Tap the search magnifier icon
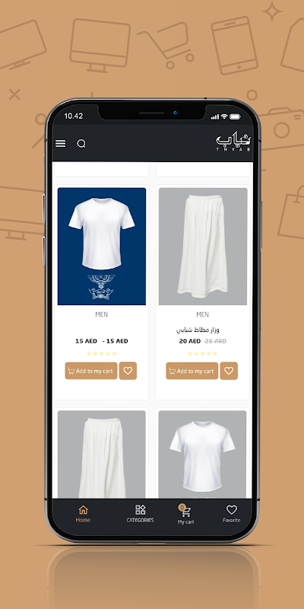Screen dimensions: 304x609 click(x=81, y=144)
